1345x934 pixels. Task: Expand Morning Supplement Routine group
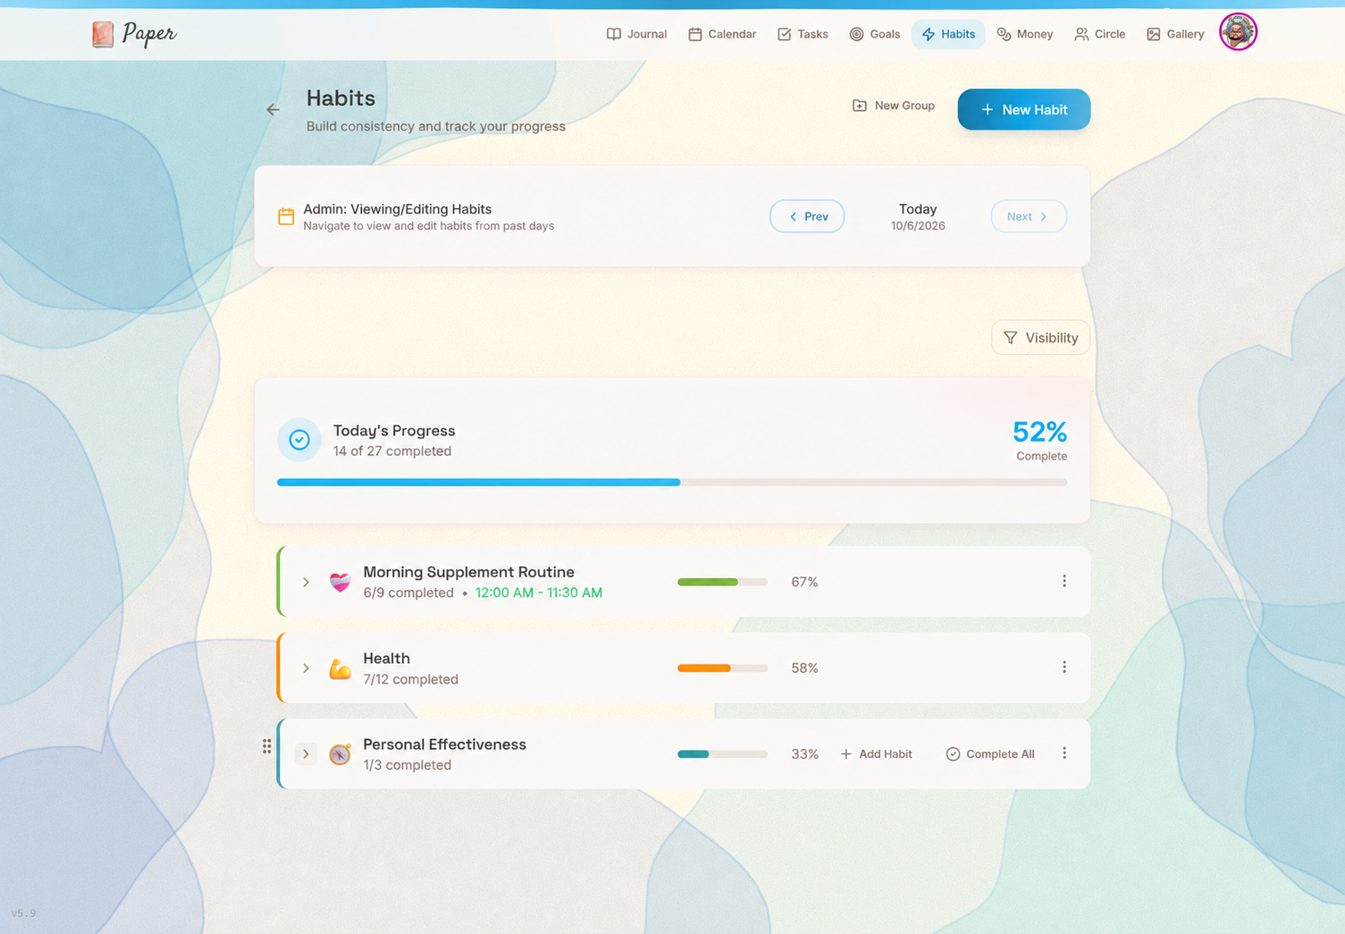pyautogui.click(x=306, y=582)
